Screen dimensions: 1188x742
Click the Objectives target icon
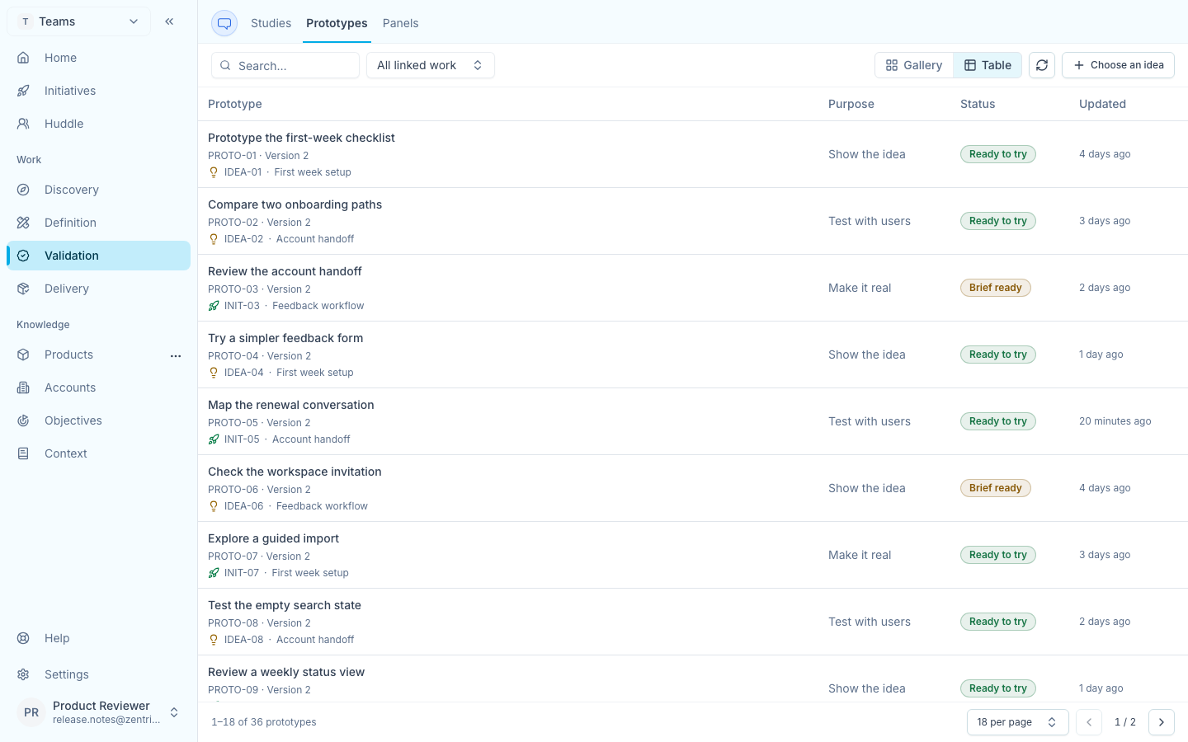[x=23, y=420]
